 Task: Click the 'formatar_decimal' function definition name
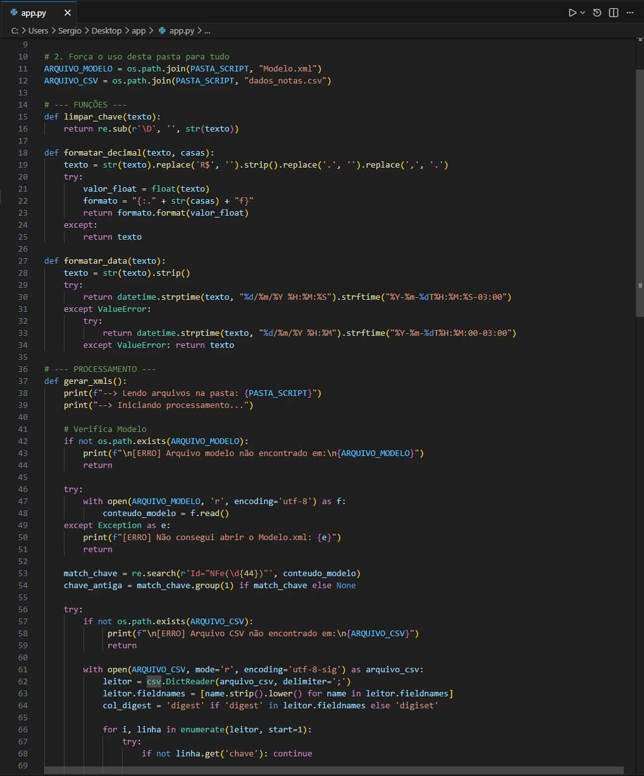click(102, 152)
